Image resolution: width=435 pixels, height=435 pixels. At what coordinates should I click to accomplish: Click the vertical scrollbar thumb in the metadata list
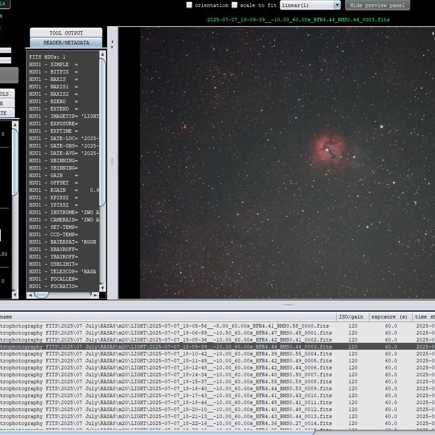coord(102,130)
